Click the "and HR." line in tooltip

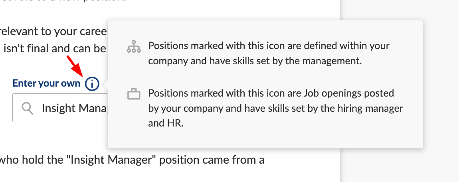(166, 123)
